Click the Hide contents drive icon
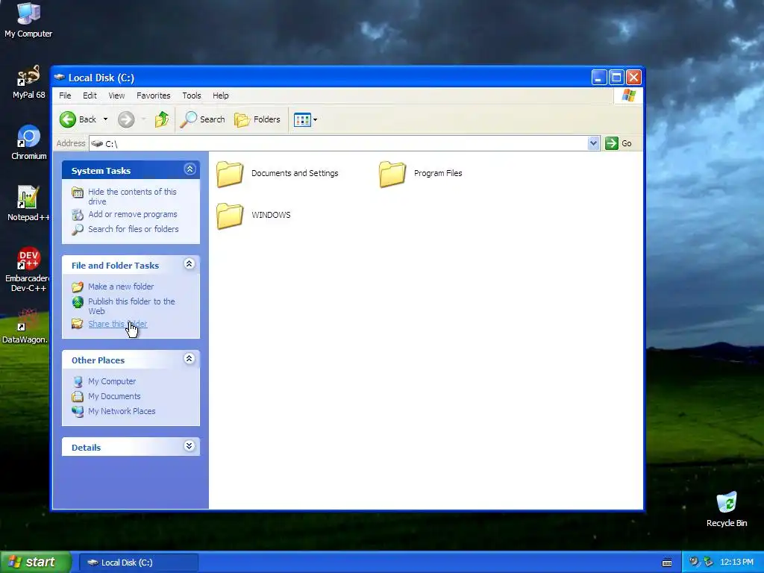Viewport: 764px width, 573px height. pyautogui.click(x=78, y=192)
